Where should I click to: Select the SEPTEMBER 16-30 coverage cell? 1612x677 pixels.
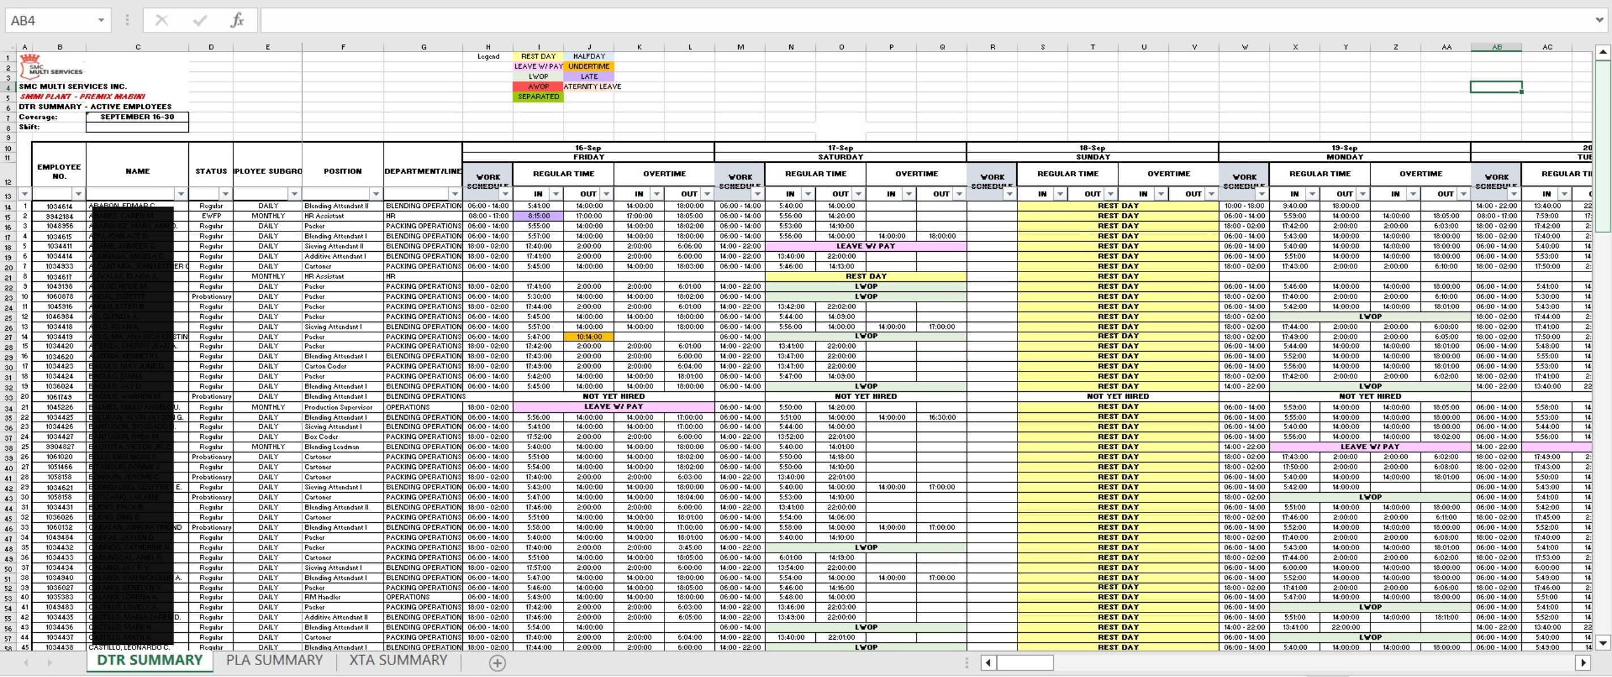pos(137,117)
